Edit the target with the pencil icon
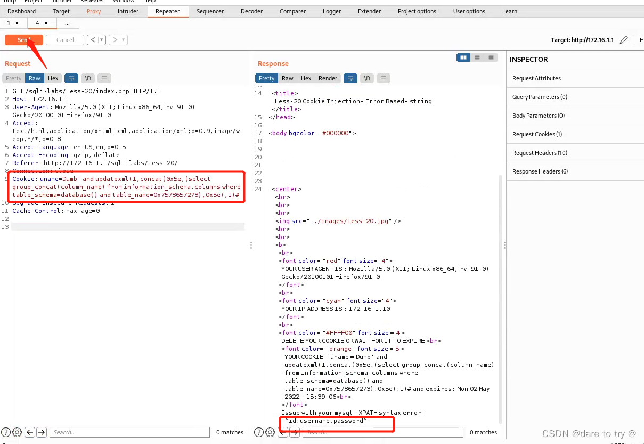This screenshot has height=444, width=644. pos(624,40)
